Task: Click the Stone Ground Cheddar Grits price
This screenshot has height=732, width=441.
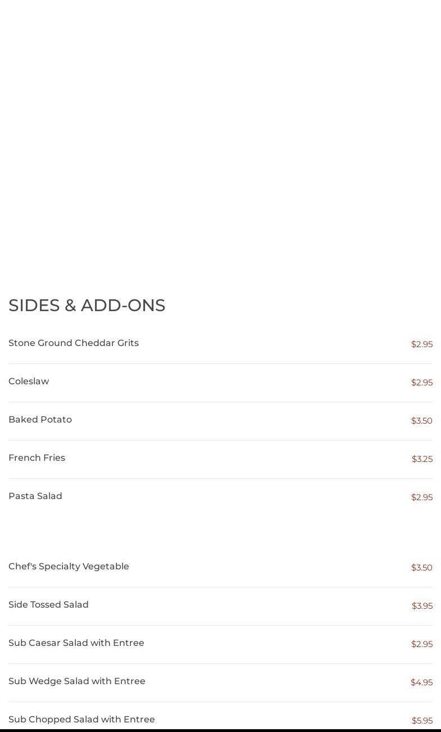Action: pos(421,344)
